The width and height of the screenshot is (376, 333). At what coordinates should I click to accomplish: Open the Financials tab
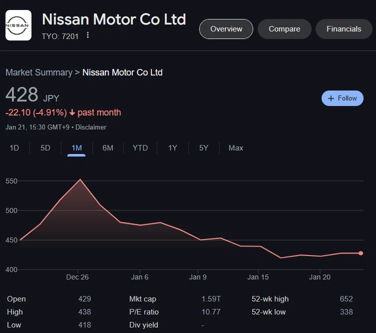coord(344,29)
